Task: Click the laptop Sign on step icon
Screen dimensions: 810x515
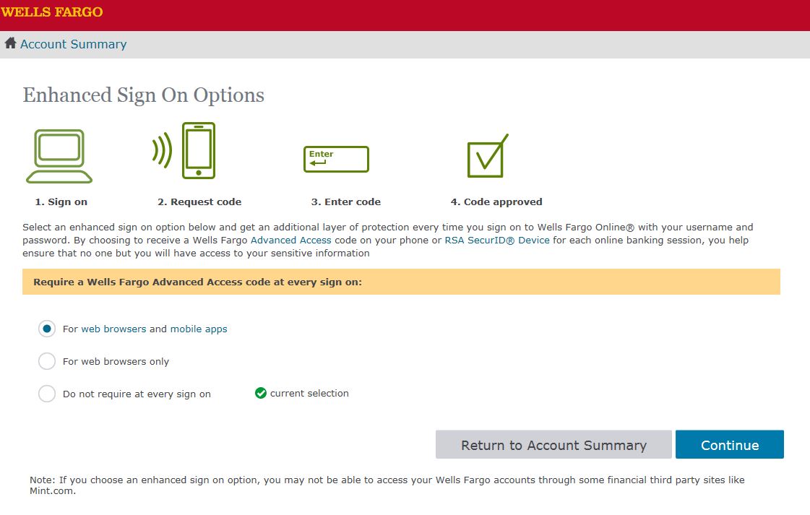Action: (59, 156)
